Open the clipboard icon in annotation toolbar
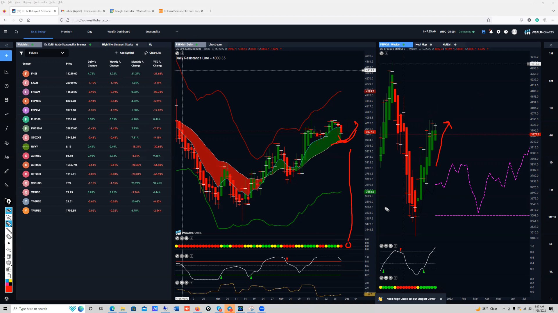 [x=9, y=276]
